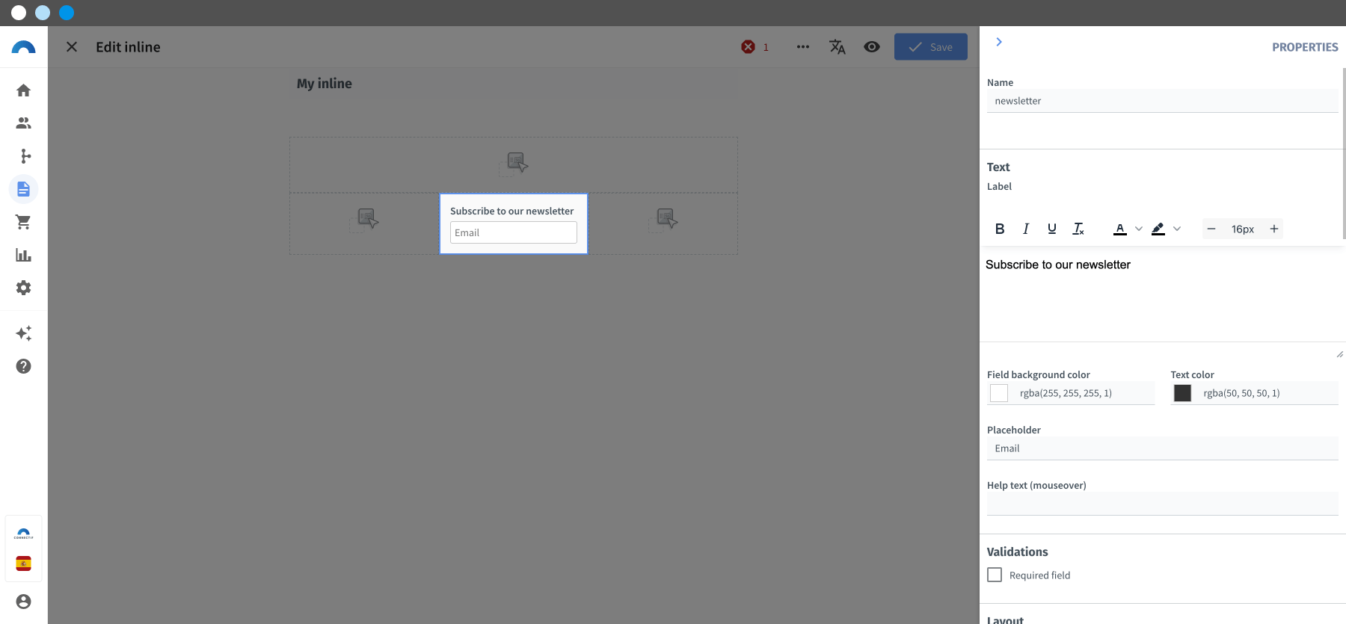
Task: Increase the font size
Action: (x=1274, y=229)
